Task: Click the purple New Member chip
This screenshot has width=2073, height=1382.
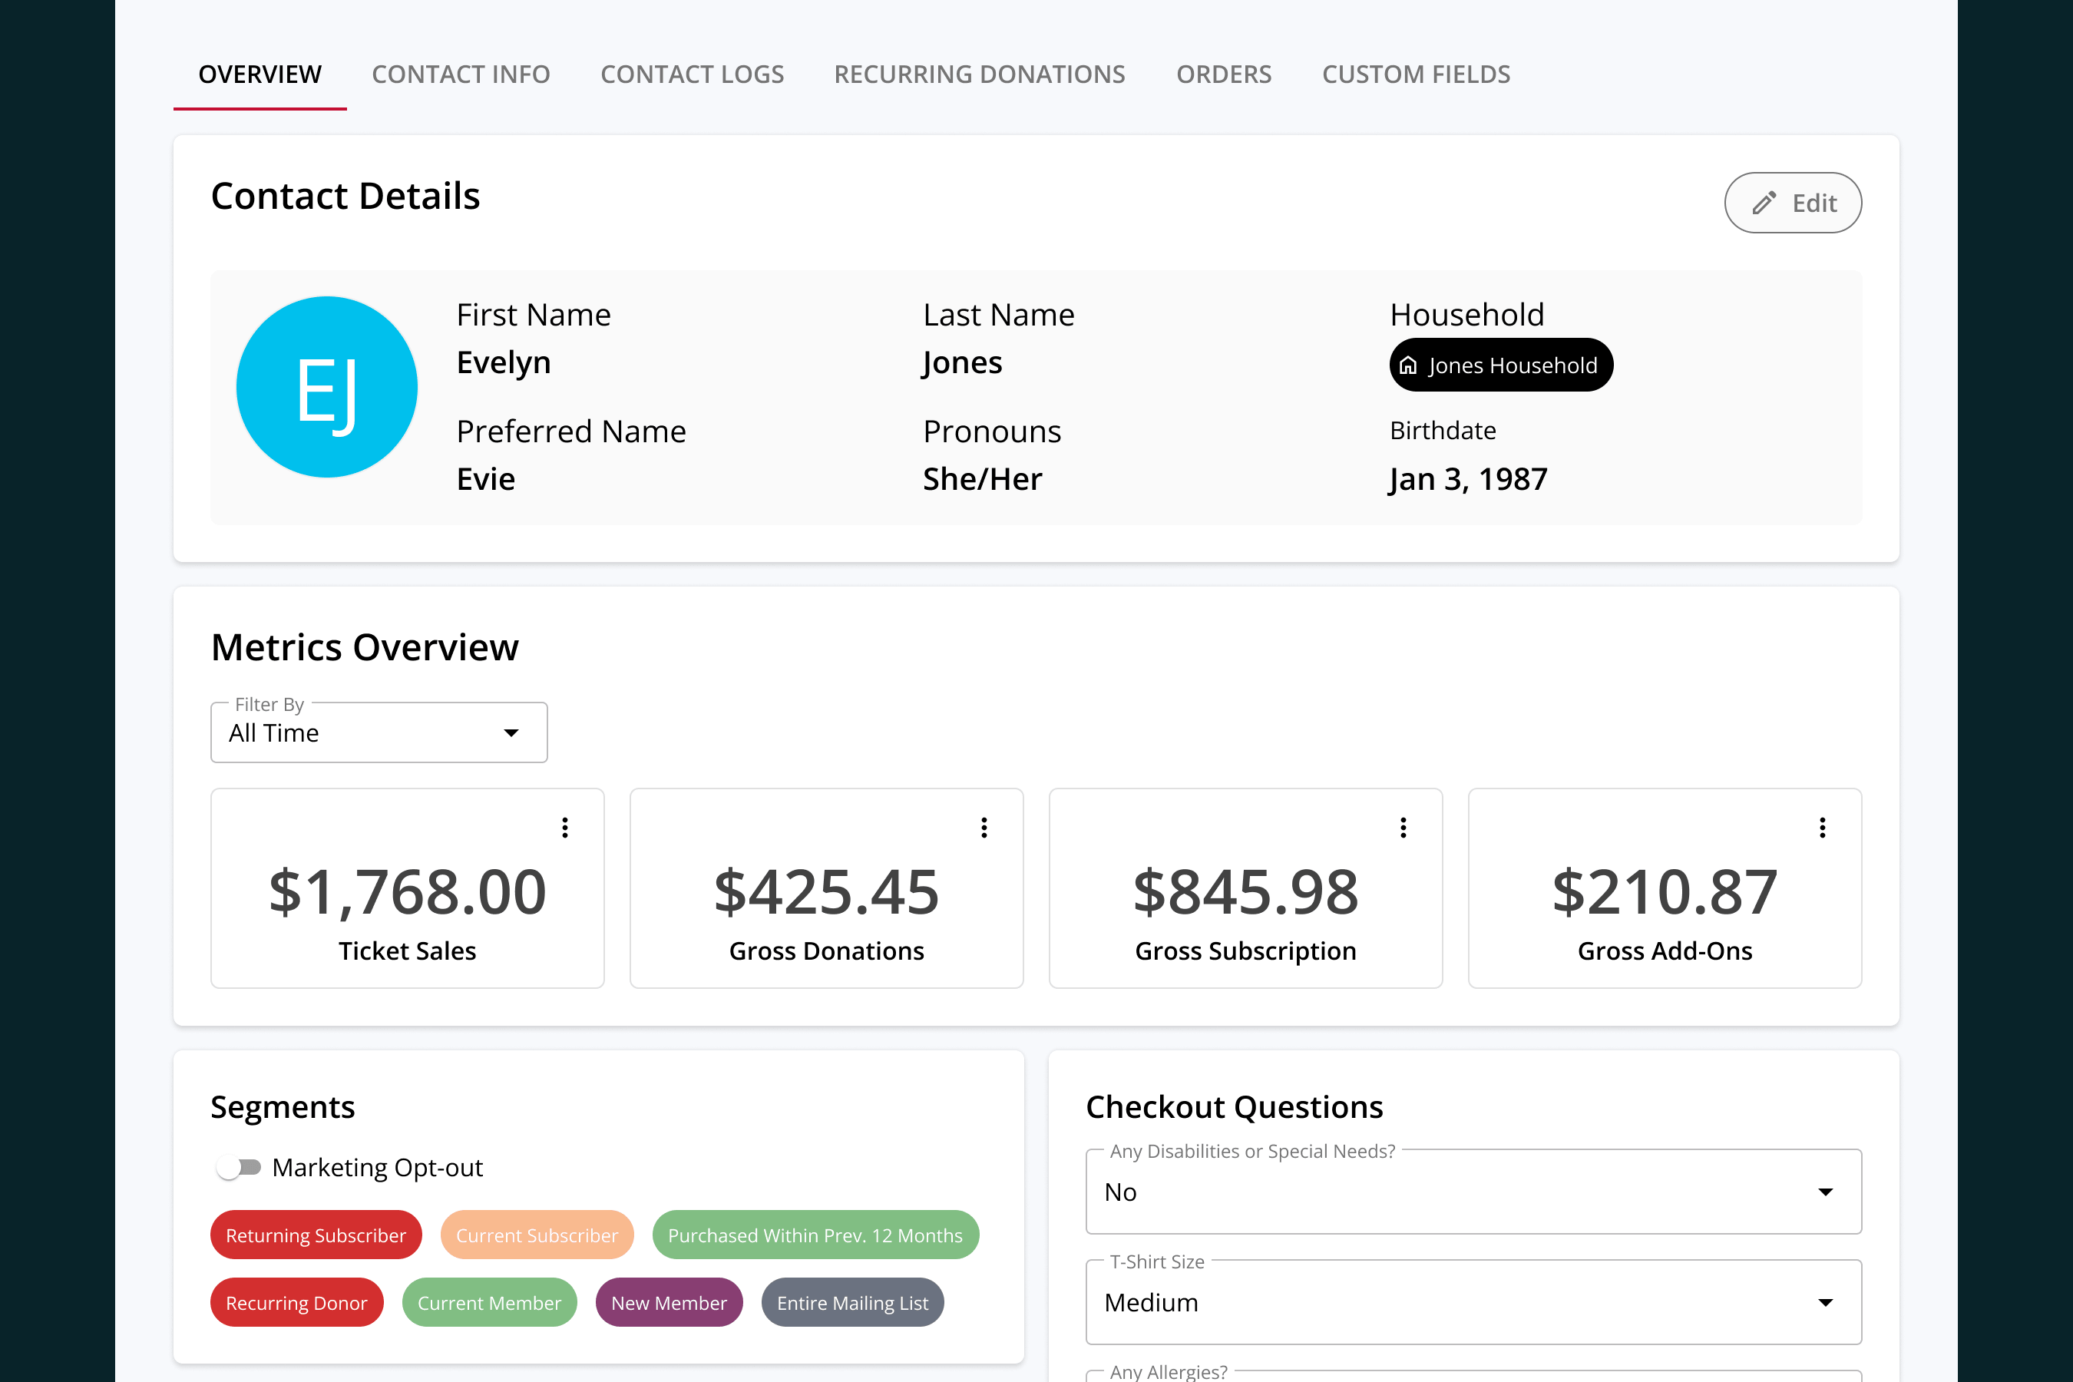Action: tap(669, 1302)
